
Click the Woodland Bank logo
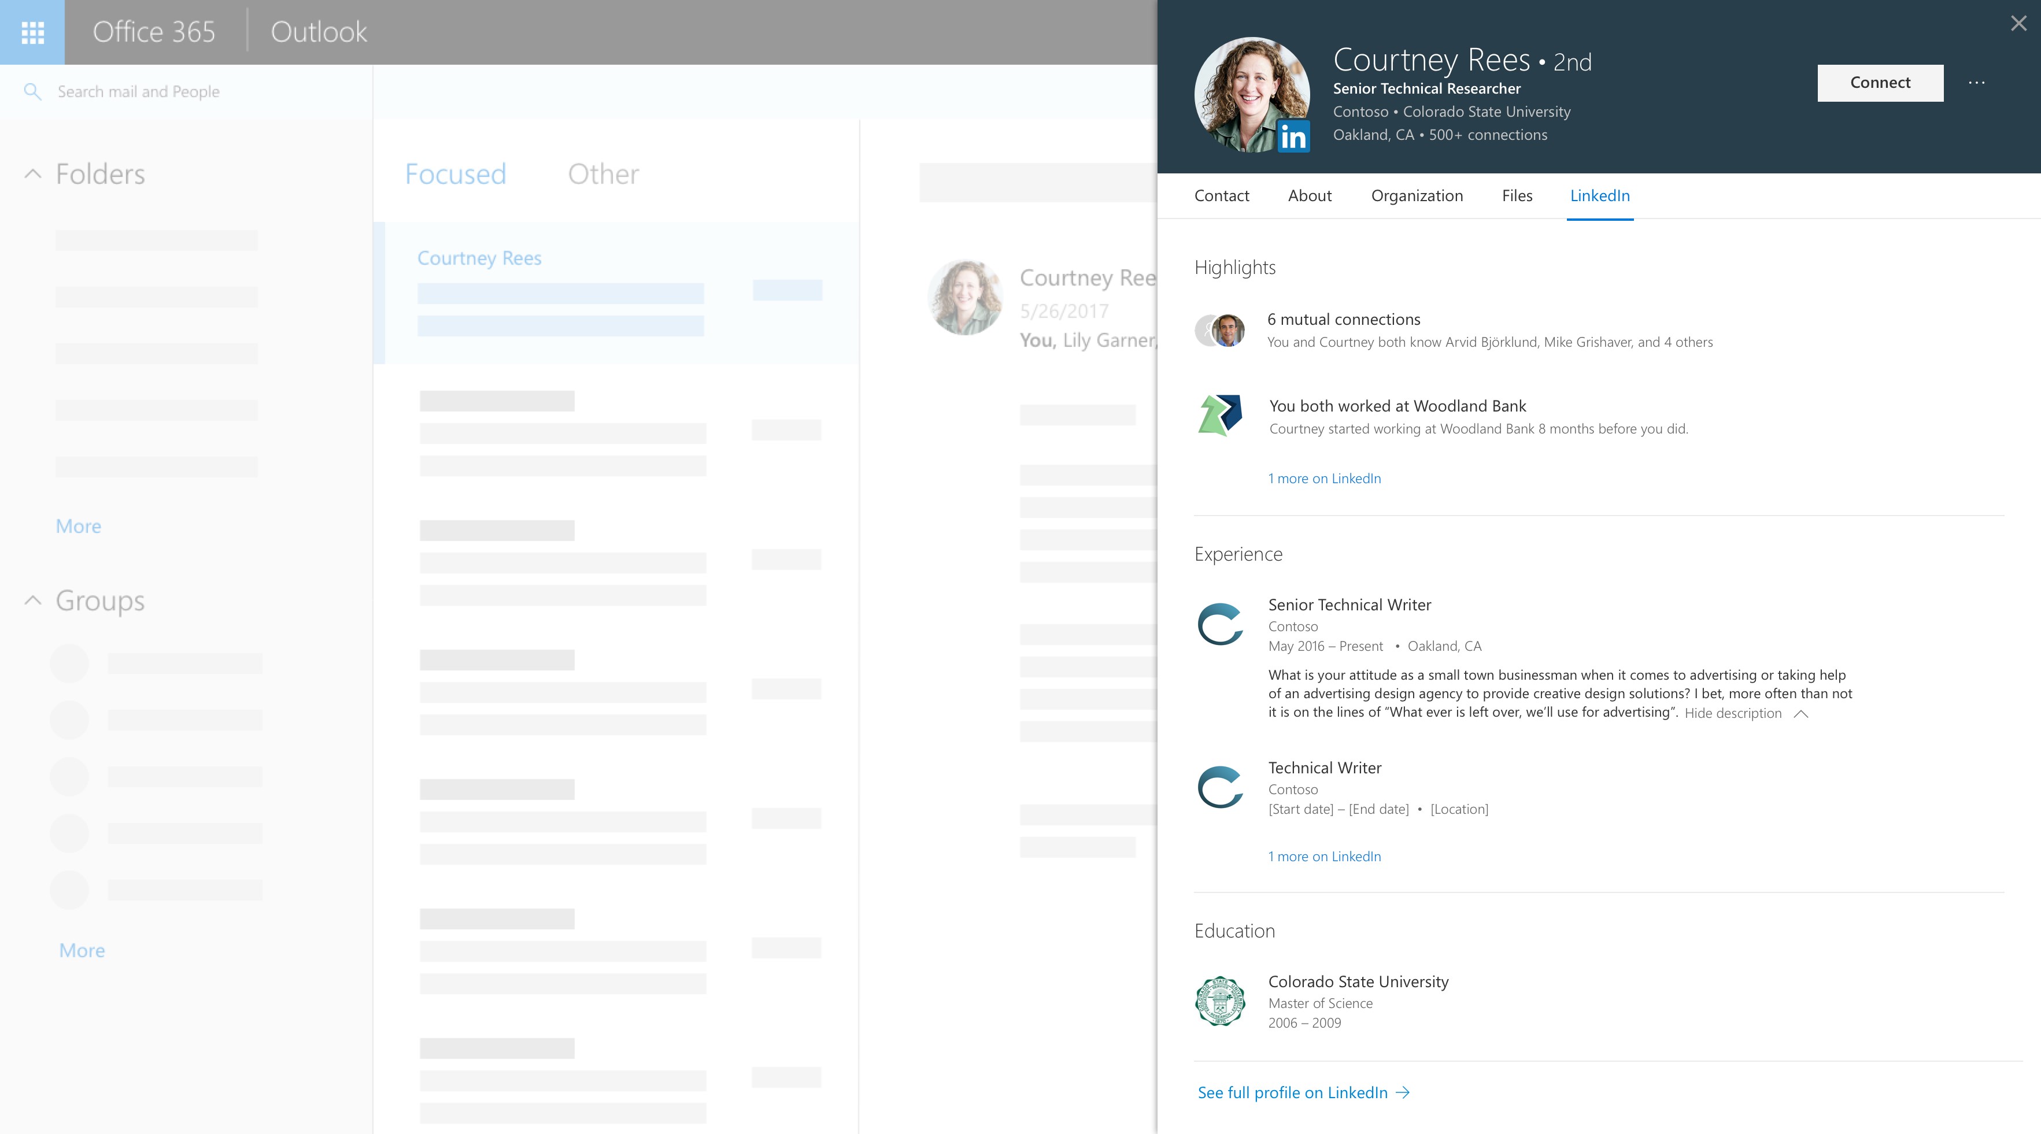tap(1220, 415)
